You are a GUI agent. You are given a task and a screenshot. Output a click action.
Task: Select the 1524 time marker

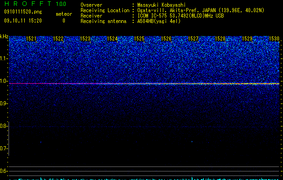pyautogui.click(x=112, y=39)
